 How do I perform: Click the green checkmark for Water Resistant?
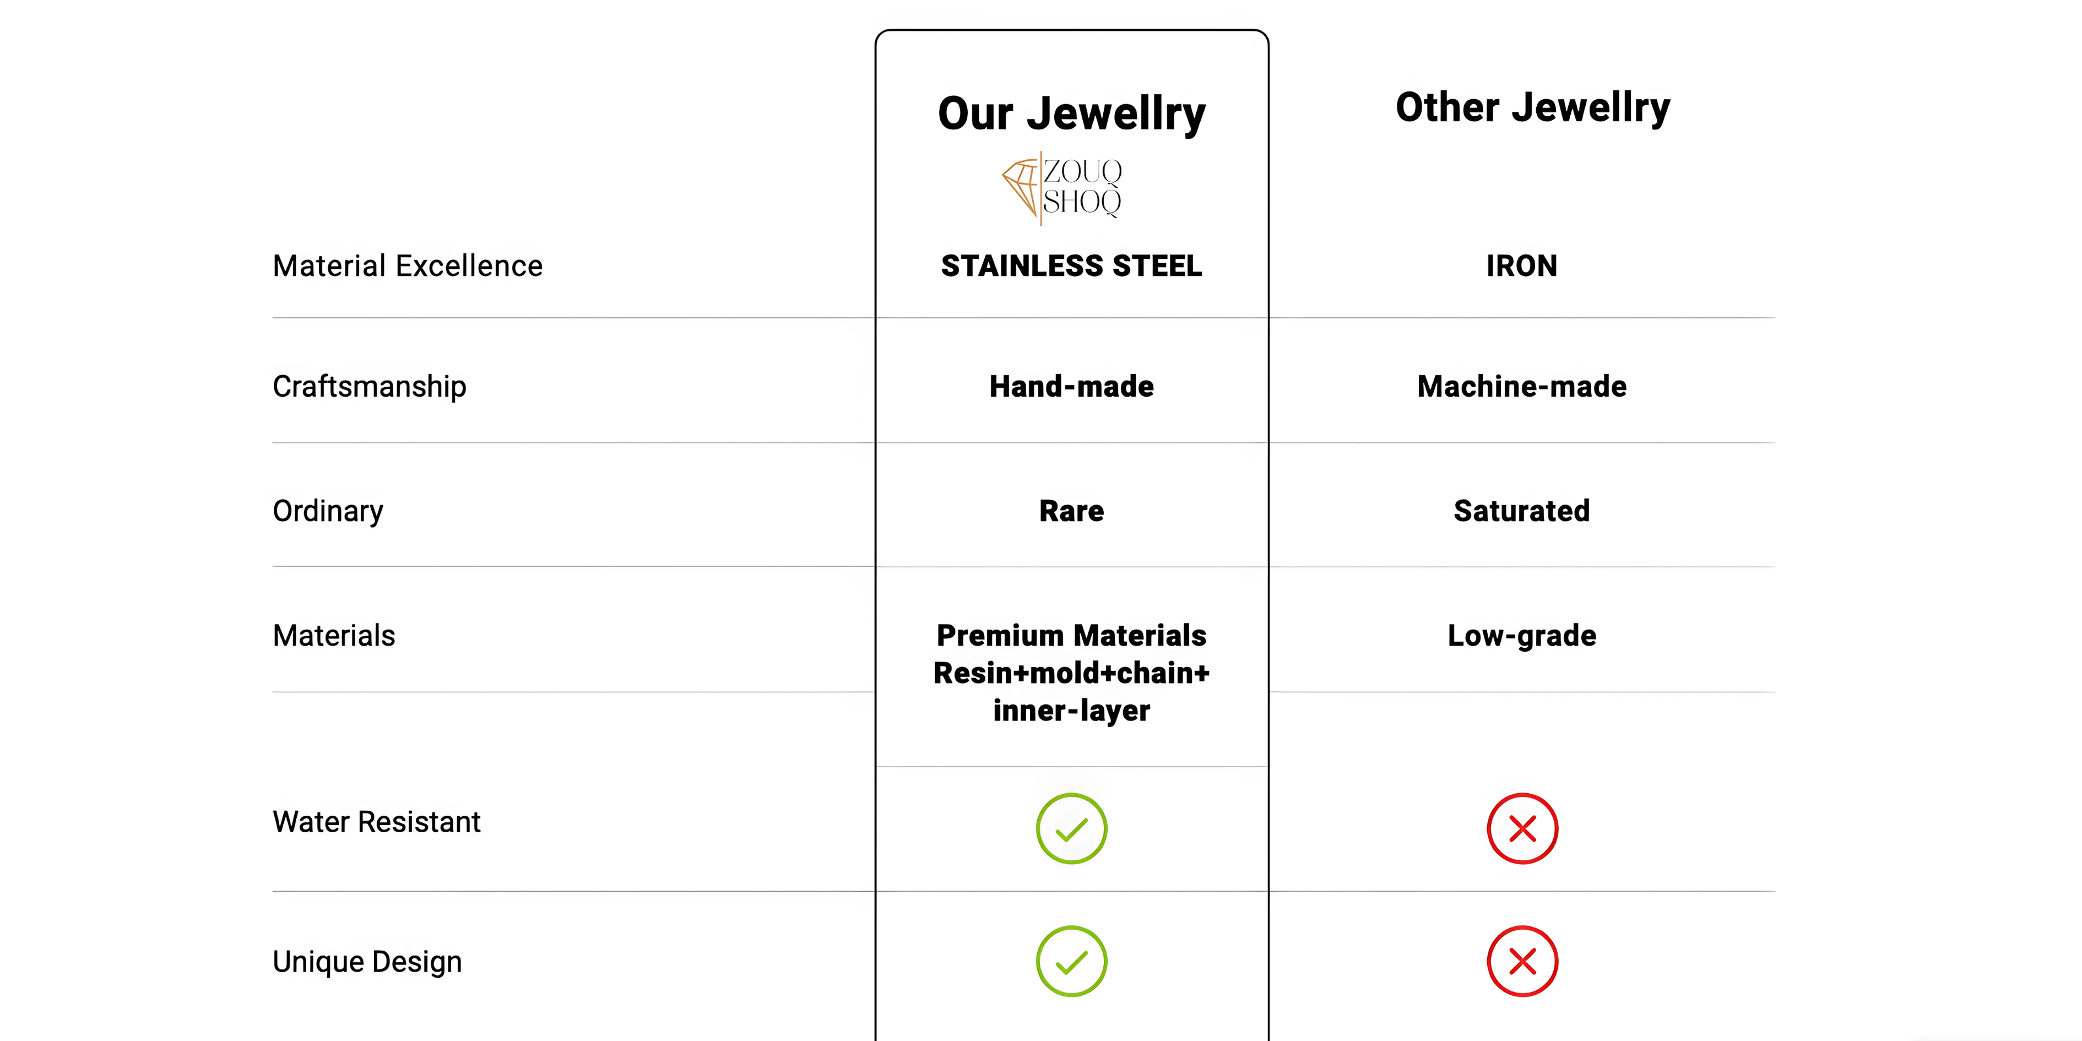(1071, 828)
